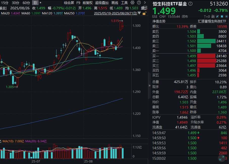Open the 工具 tools menu icon
This screenshot has width=229, height=164.
(x=125, y=3)
